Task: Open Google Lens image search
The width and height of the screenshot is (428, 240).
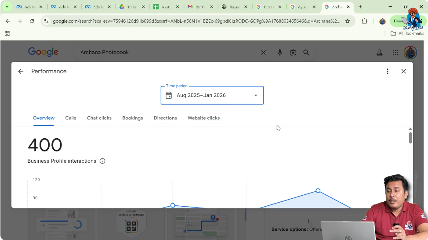Action: click(293, 53)
